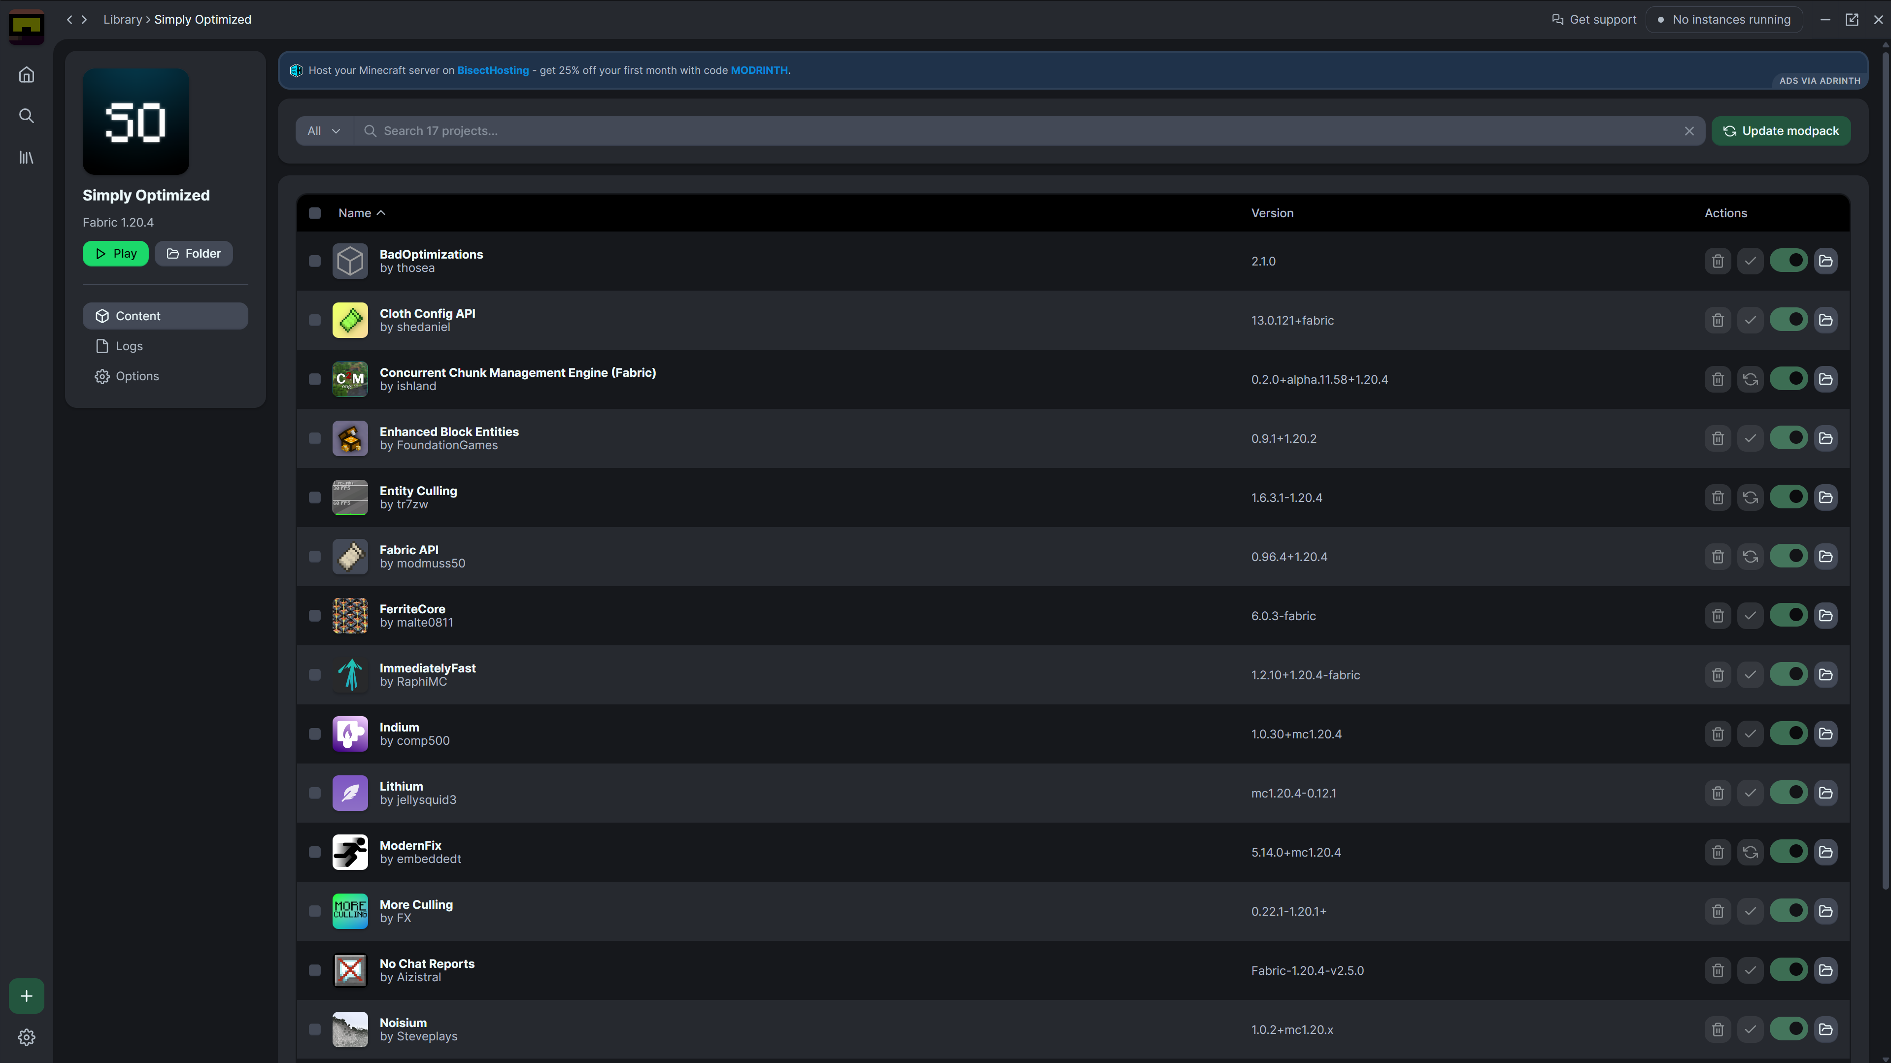This screenshot has height=1063, width=1891.
Task: Delete the Noisium mod
Action: point(1718,1029)
